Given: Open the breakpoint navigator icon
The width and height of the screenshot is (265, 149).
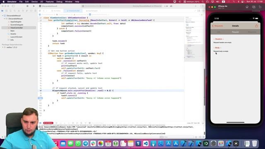Looking at the screenshot, I should pyautogui.click(x=31, y=11).
